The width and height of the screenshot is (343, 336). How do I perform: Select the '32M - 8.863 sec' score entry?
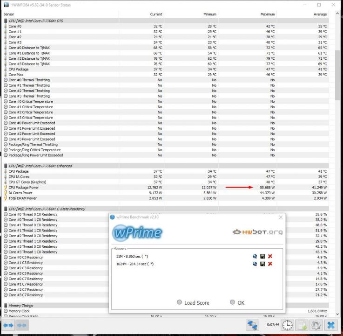132,256
